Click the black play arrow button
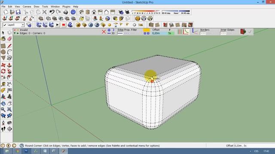Image resolution: width=275 pixels, height=154 pixels. [x=57, y=25]
